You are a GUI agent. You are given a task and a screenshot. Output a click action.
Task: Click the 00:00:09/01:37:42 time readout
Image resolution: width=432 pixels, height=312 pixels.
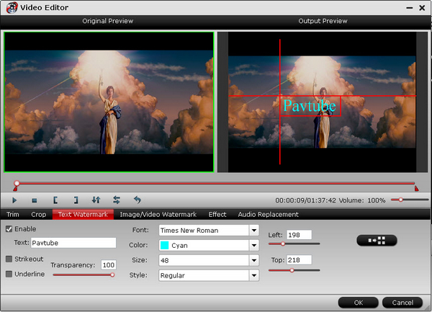[x=305, y=200]
